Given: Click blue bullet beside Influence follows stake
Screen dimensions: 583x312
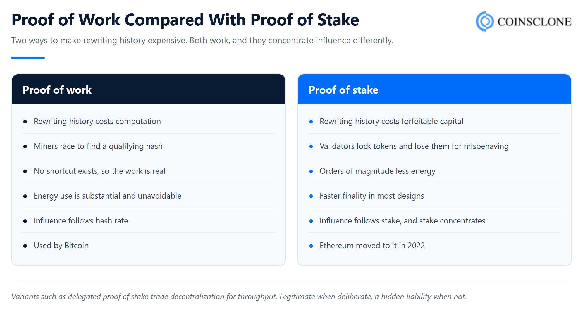Looking at the screenshot, I should (x=311, y=221).
